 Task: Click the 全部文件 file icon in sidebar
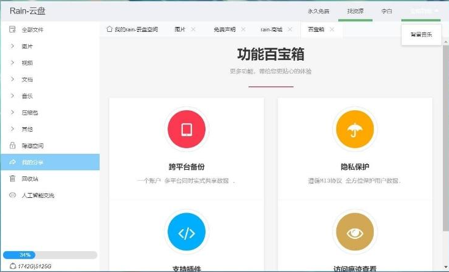point(12,29)
